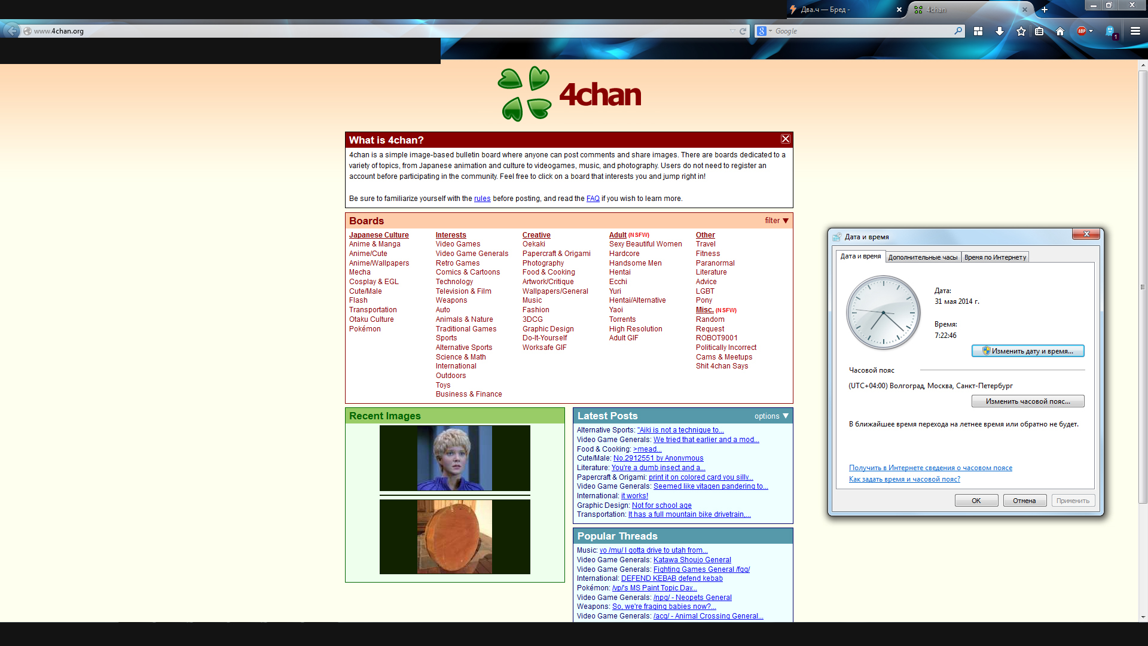Expand the Boards filter dropdown
1148x646 pixels.
coord(777,221)
